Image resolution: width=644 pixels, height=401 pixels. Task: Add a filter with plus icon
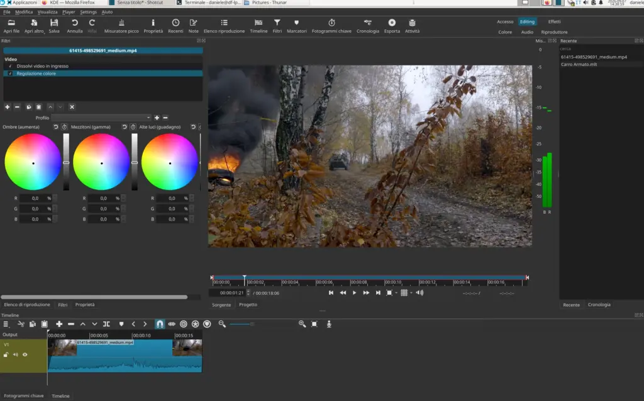[x=8, y=107]
